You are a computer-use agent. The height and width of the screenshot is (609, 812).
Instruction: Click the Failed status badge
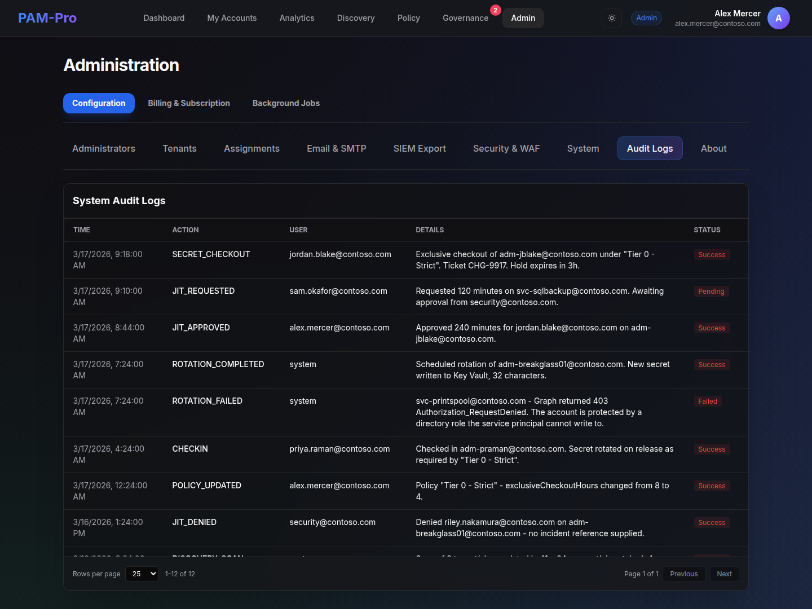click(x=708, y=401)
